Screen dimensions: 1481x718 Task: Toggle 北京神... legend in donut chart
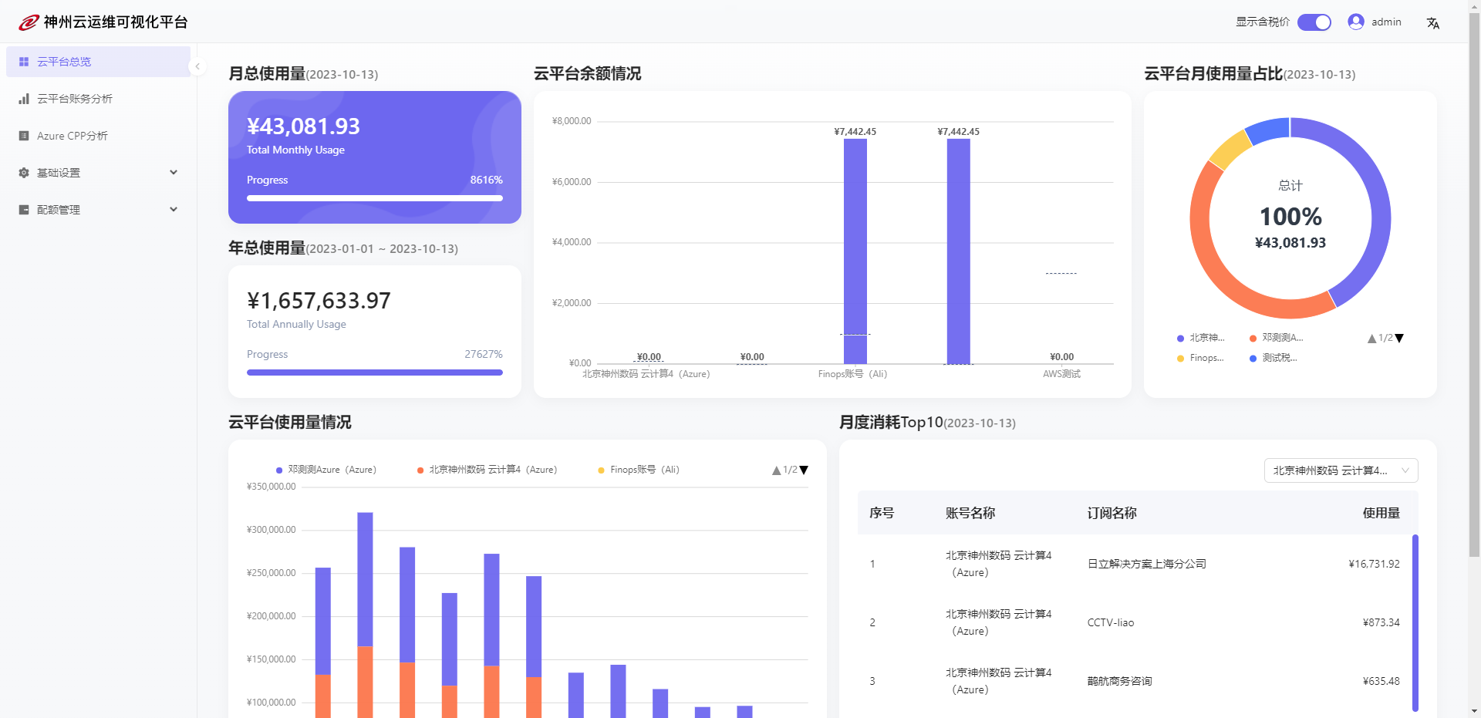pos(1201,338)
